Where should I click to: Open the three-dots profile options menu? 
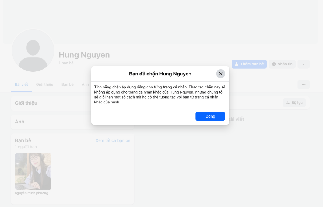point(303,85)
